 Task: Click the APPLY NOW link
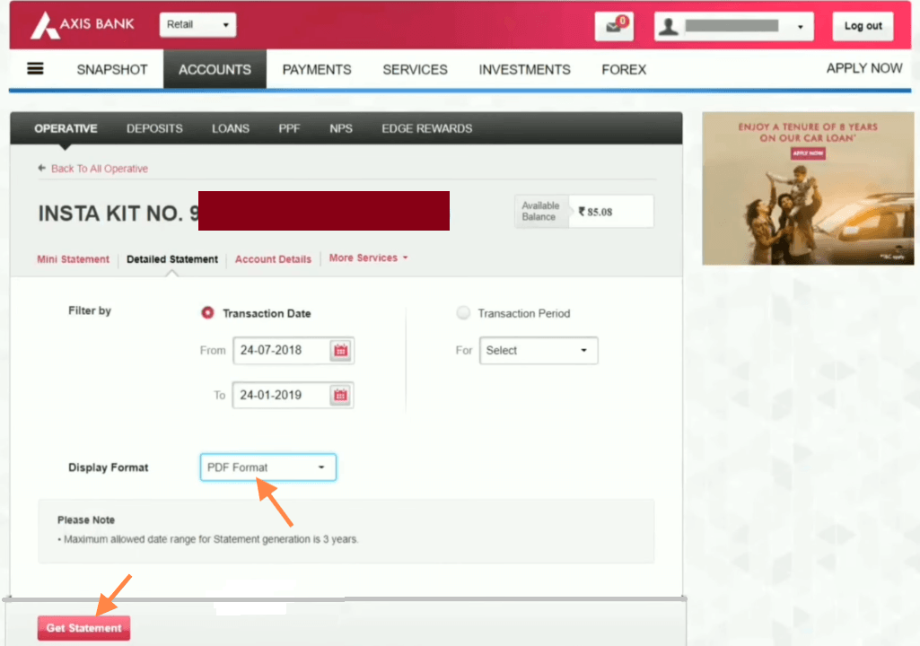[864, 68]
